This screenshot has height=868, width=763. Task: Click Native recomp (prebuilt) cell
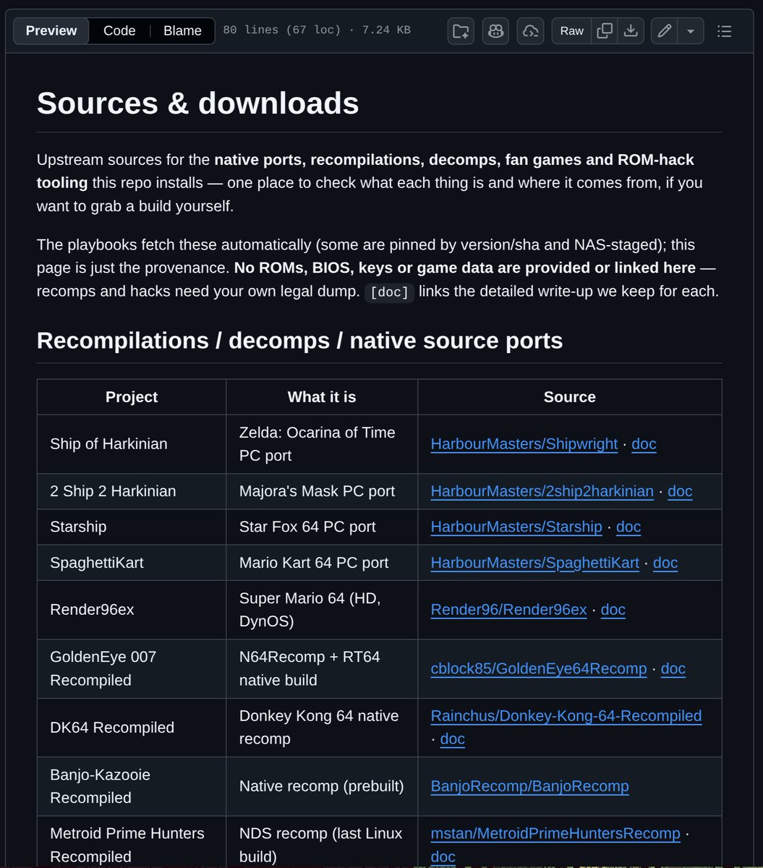322,786
